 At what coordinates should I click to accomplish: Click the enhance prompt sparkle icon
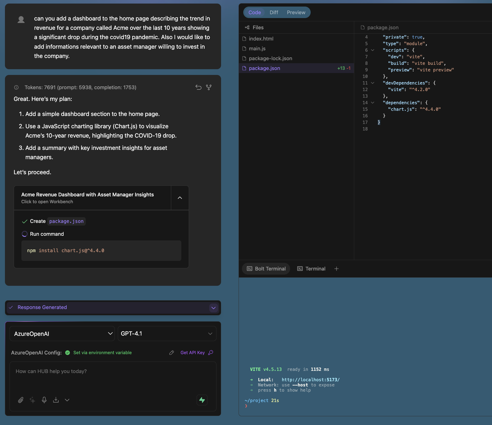tap(32, 400)
